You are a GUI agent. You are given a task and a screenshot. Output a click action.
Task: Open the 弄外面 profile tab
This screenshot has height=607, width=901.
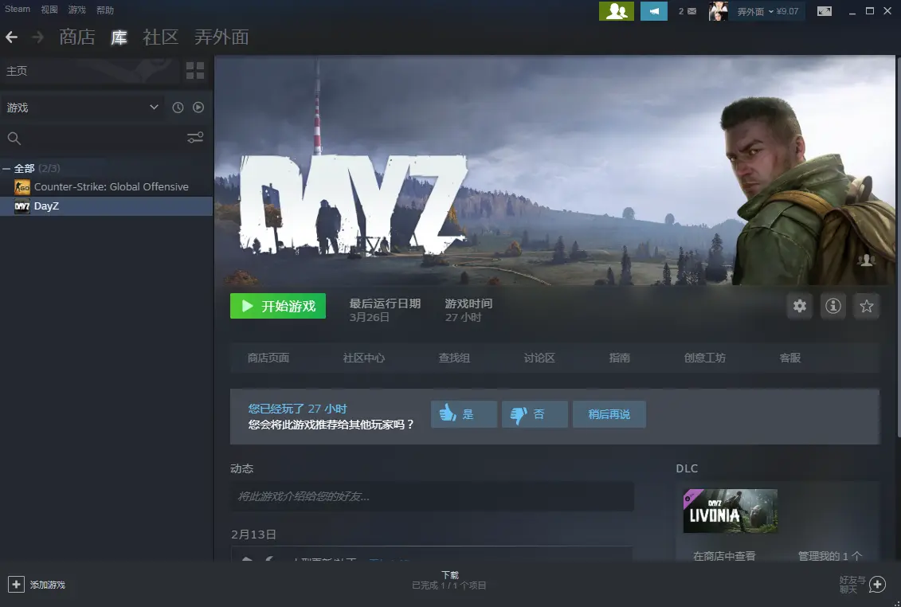point(221,37)
